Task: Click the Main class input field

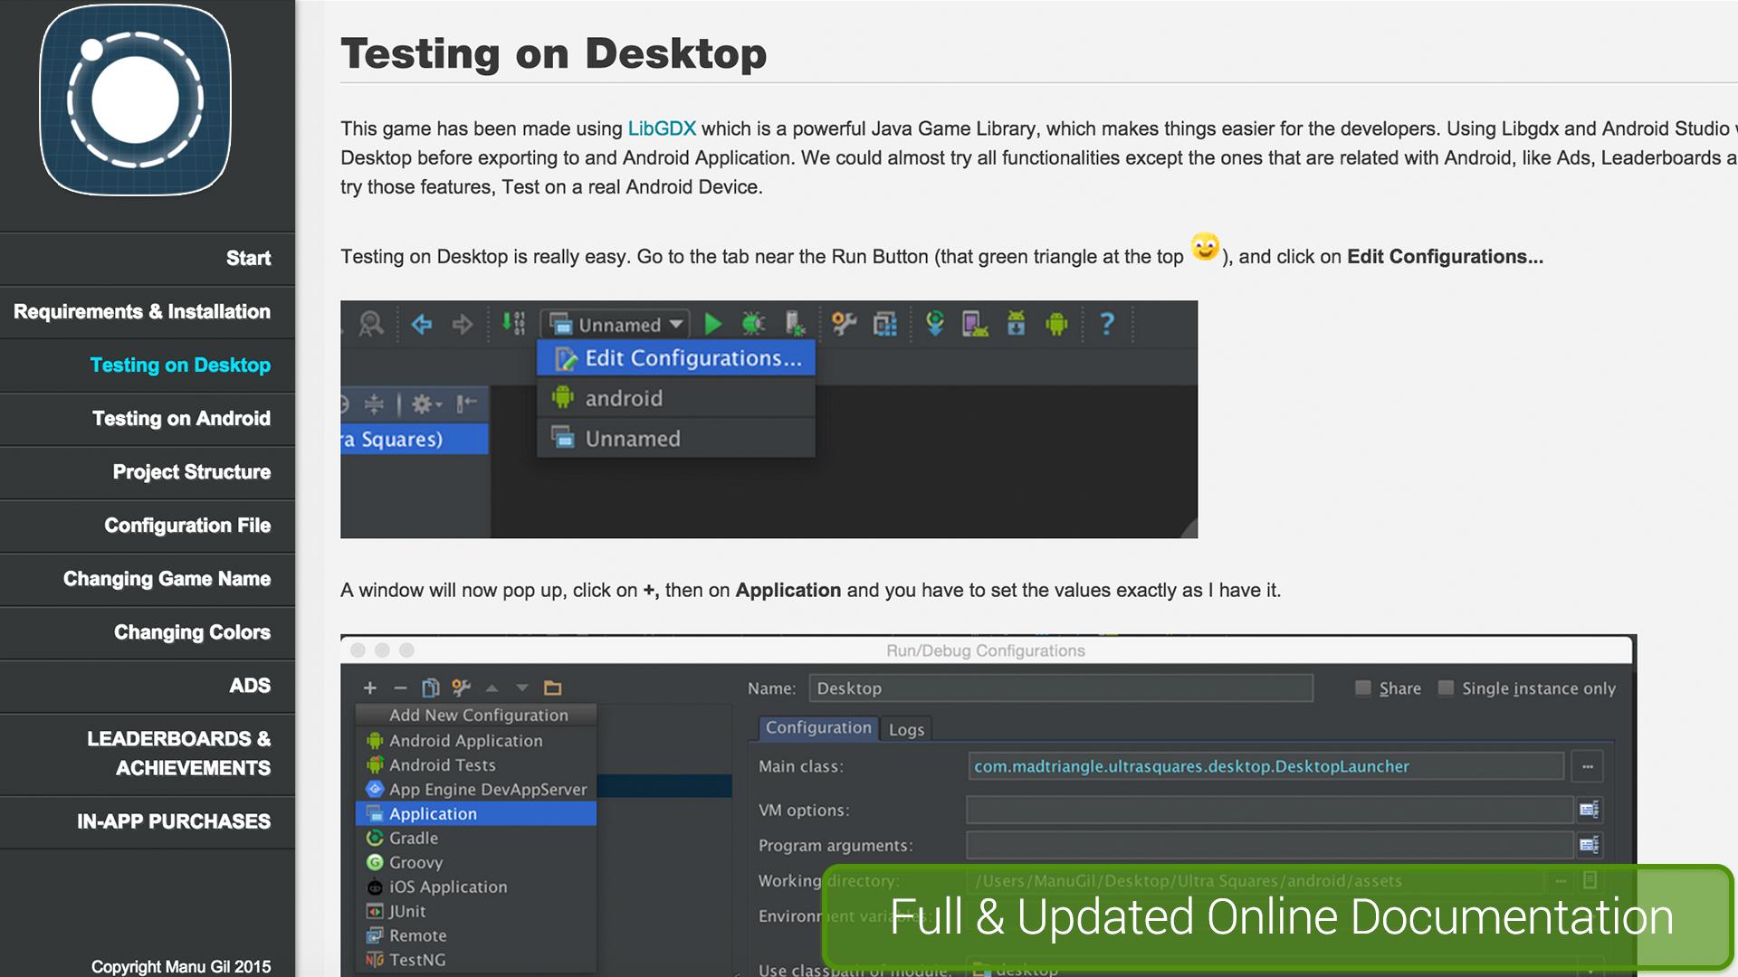Action: click(1265, 766)
